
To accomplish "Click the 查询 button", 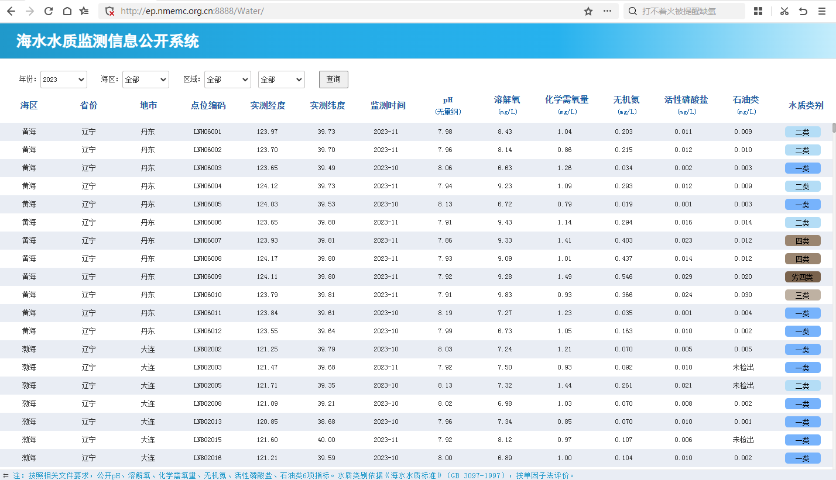I will pos(334,80).
